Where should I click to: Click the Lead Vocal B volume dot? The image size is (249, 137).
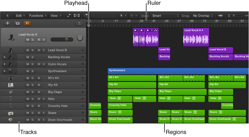point(83,50)
